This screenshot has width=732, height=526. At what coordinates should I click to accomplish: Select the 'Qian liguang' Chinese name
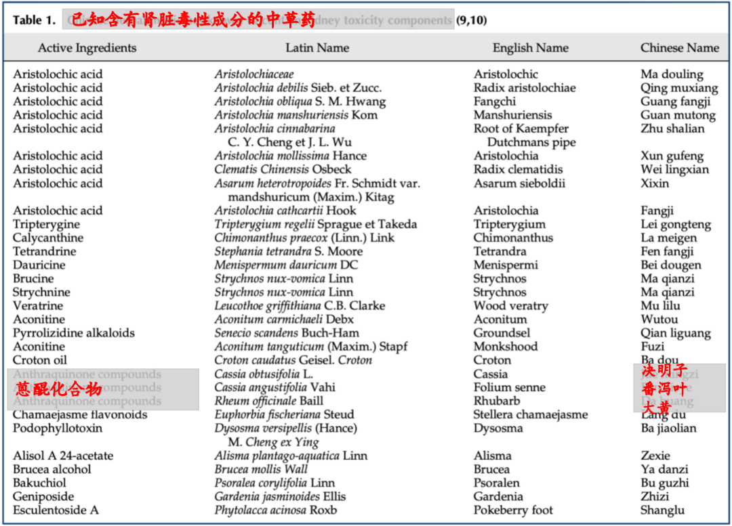676,333
